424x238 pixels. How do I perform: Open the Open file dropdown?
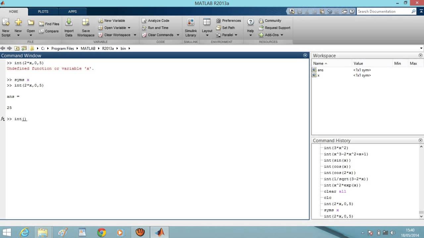tap(31, 28)
